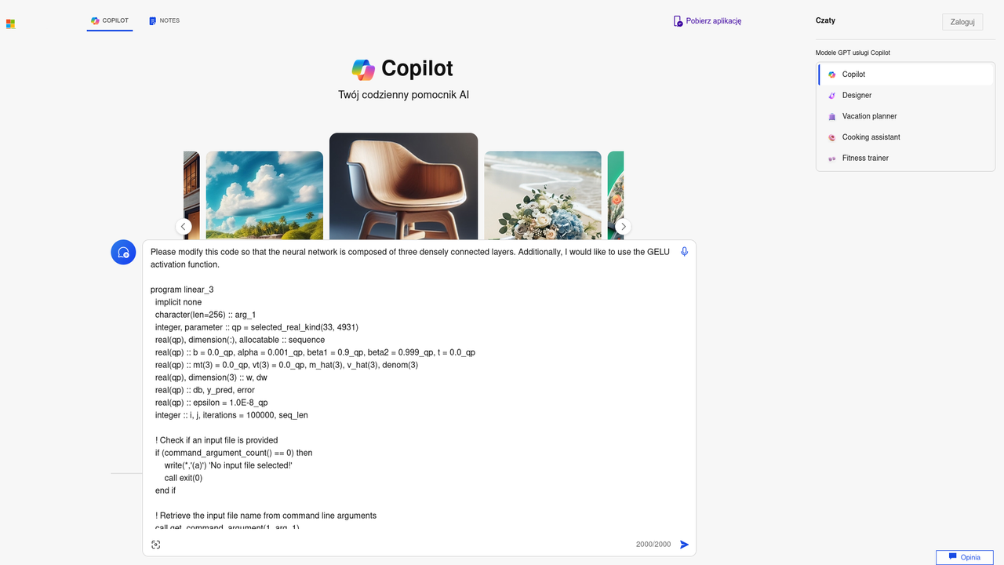1004x565 pixels.
Task: Send the message with arrow icon
Action: click(x=685, y=545)
